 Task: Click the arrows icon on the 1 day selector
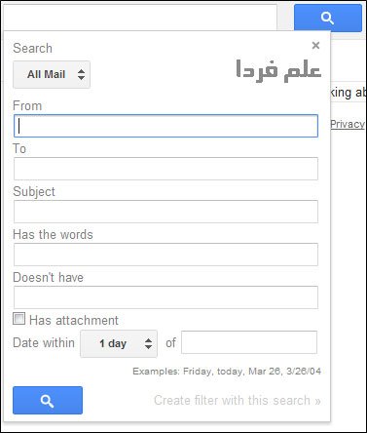point(148,343)
